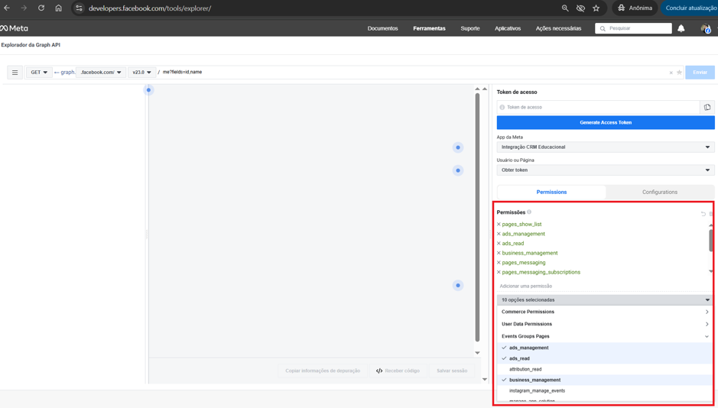Image resolution: width=718 pixels, height=408 pixels.
Task: Reload the page with the browser refresh icon
Action: pos(41,8)
